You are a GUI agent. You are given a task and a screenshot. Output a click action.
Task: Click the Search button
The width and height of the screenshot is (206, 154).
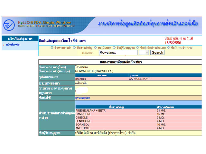[157, 53]
